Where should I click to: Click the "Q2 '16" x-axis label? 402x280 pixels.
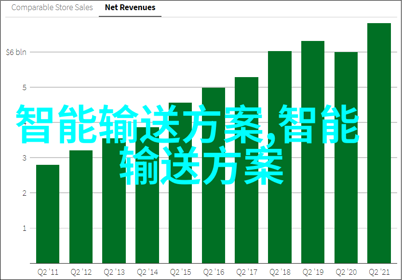214,272
